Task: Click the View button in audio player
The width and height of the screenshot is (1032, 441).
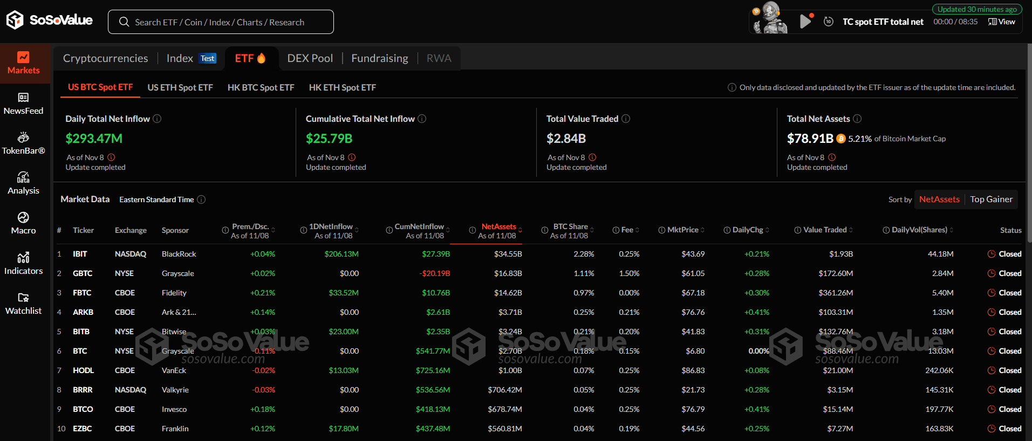Action: point(1002,22)
